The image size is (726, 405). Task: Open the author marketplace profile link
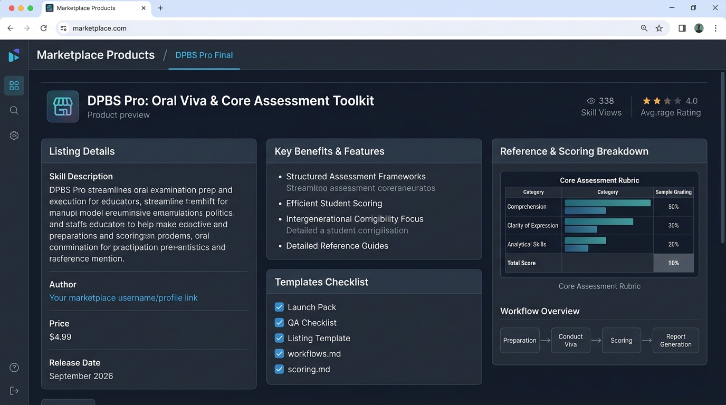point(123,298)
